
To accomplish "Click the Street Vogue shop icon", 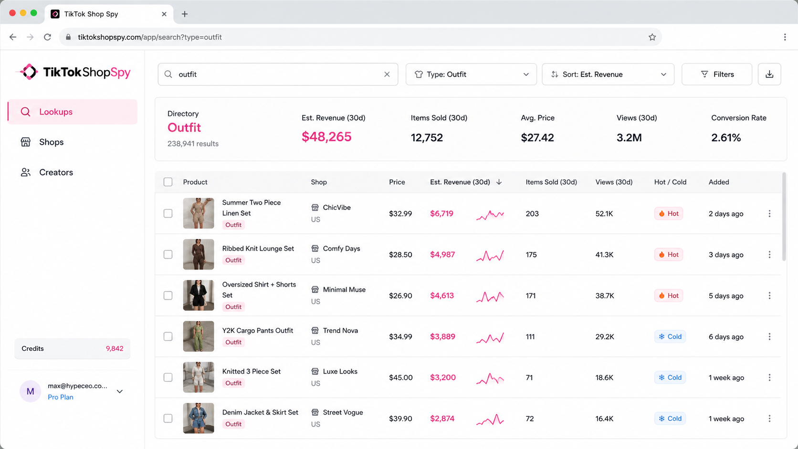I will pos(315,412).
